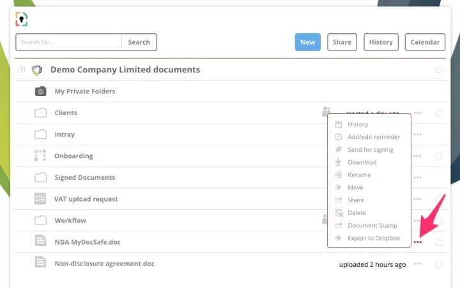Click the Share icon in context menu
Image resolution: width=460 pixels, height=288 pixels.
[339, 200]
